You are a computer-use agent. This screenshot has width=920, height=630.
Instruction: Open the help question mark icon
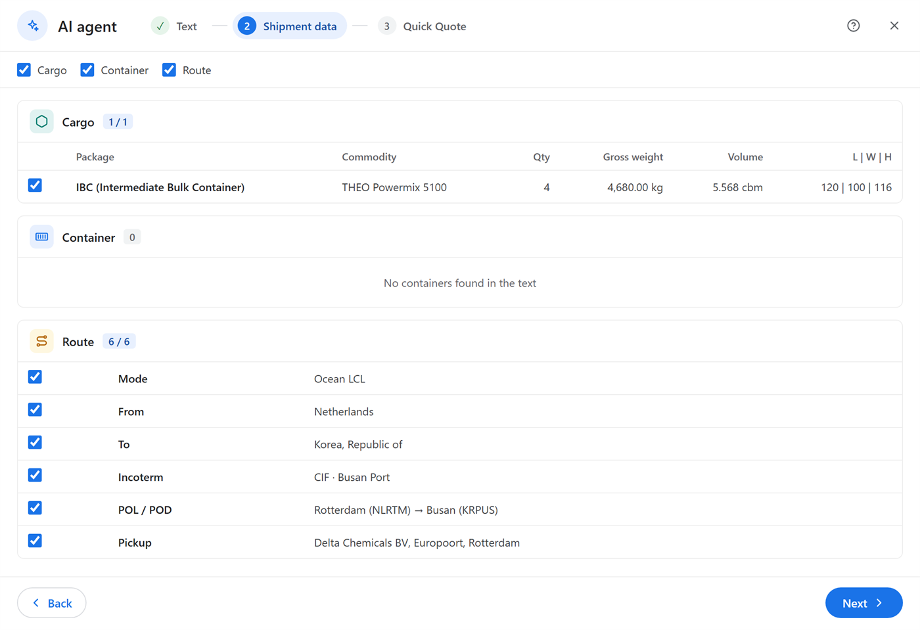point(854,26)
